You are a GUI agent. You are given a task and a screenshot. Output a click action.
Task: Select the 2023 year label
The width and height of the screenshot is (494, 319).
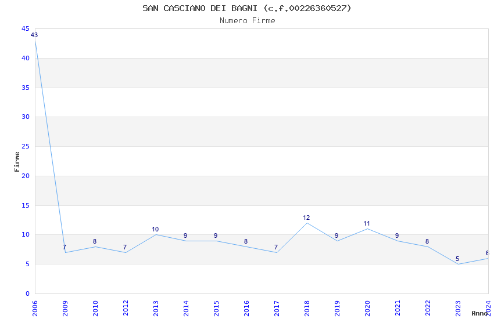[459, 309]
